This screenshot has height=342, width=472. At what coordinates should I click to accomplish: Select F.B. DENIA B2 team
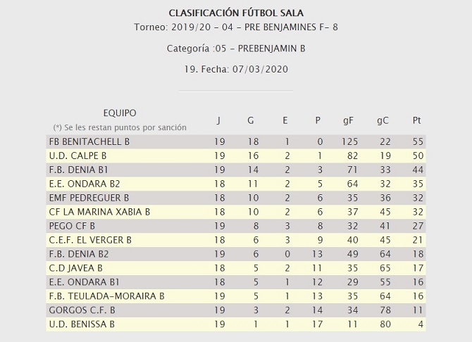[x=78, y=254]
